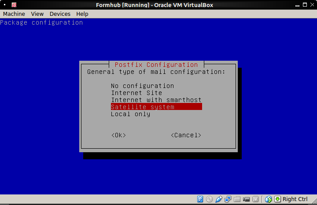Click 'General type of mail configuration:' text
317x205 pixels.
156,72
